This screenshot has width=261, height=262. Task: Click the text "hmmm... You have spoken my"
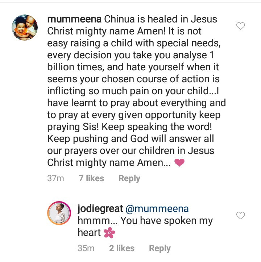point(145,221)
